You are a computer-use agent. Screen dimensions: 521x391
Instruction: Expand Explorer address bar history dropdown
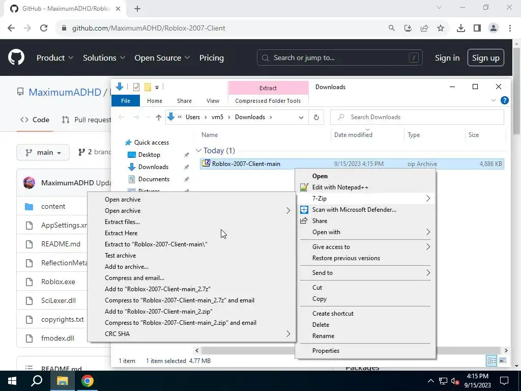(301, 118)
